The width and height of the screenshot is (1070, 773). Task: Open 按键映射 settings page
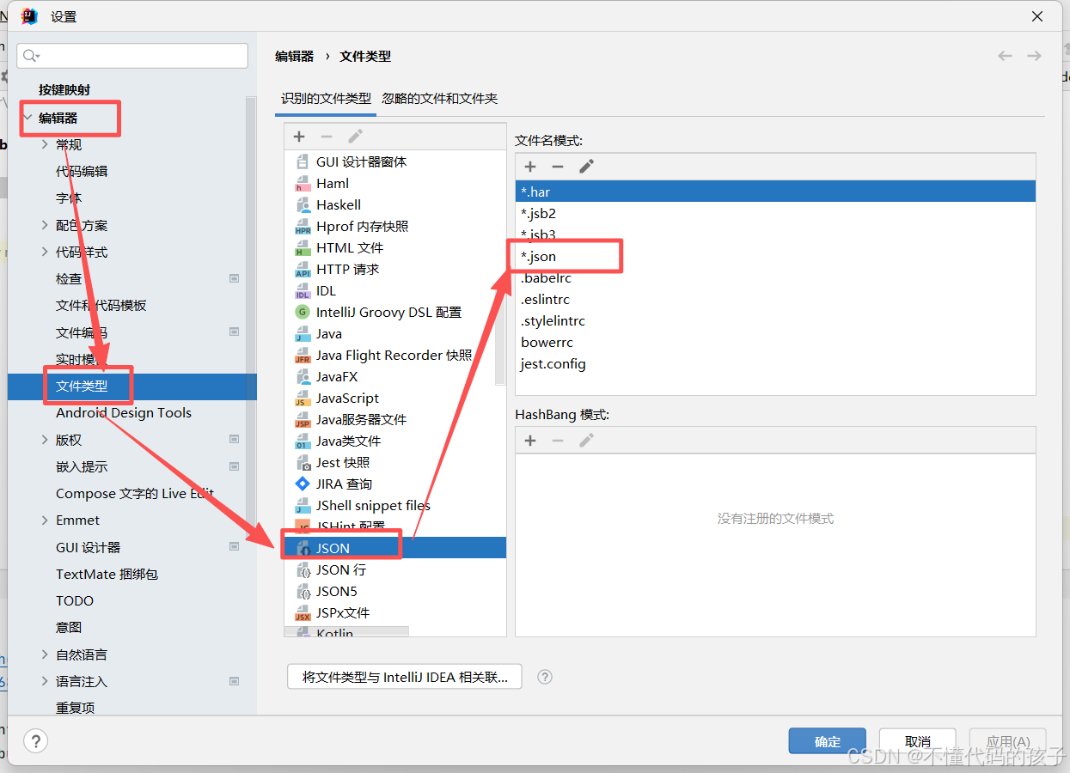[64, 89]
